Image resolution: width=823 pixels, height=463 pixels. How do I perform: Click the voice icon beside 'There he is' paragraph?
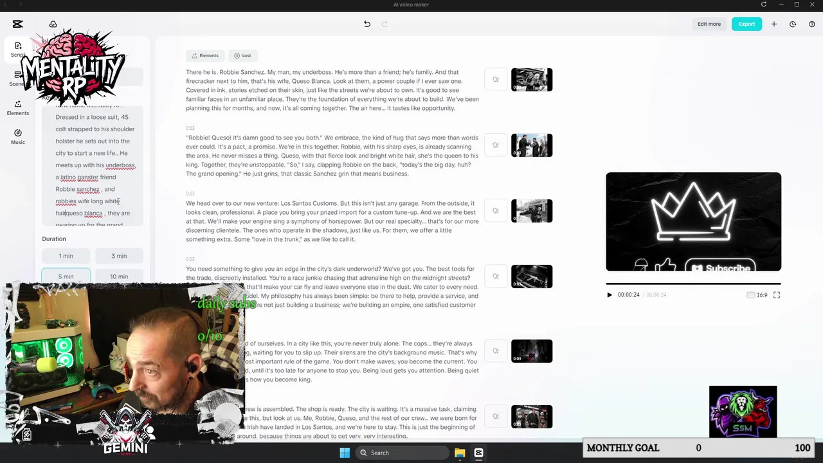(496, 80)
